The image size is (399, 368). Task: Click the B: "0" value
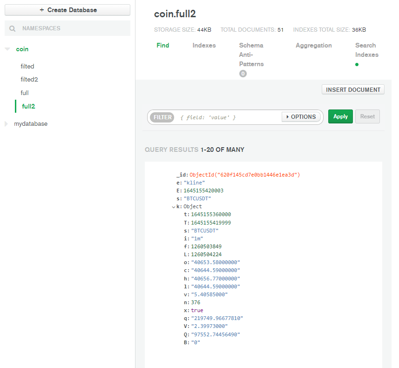196,342
